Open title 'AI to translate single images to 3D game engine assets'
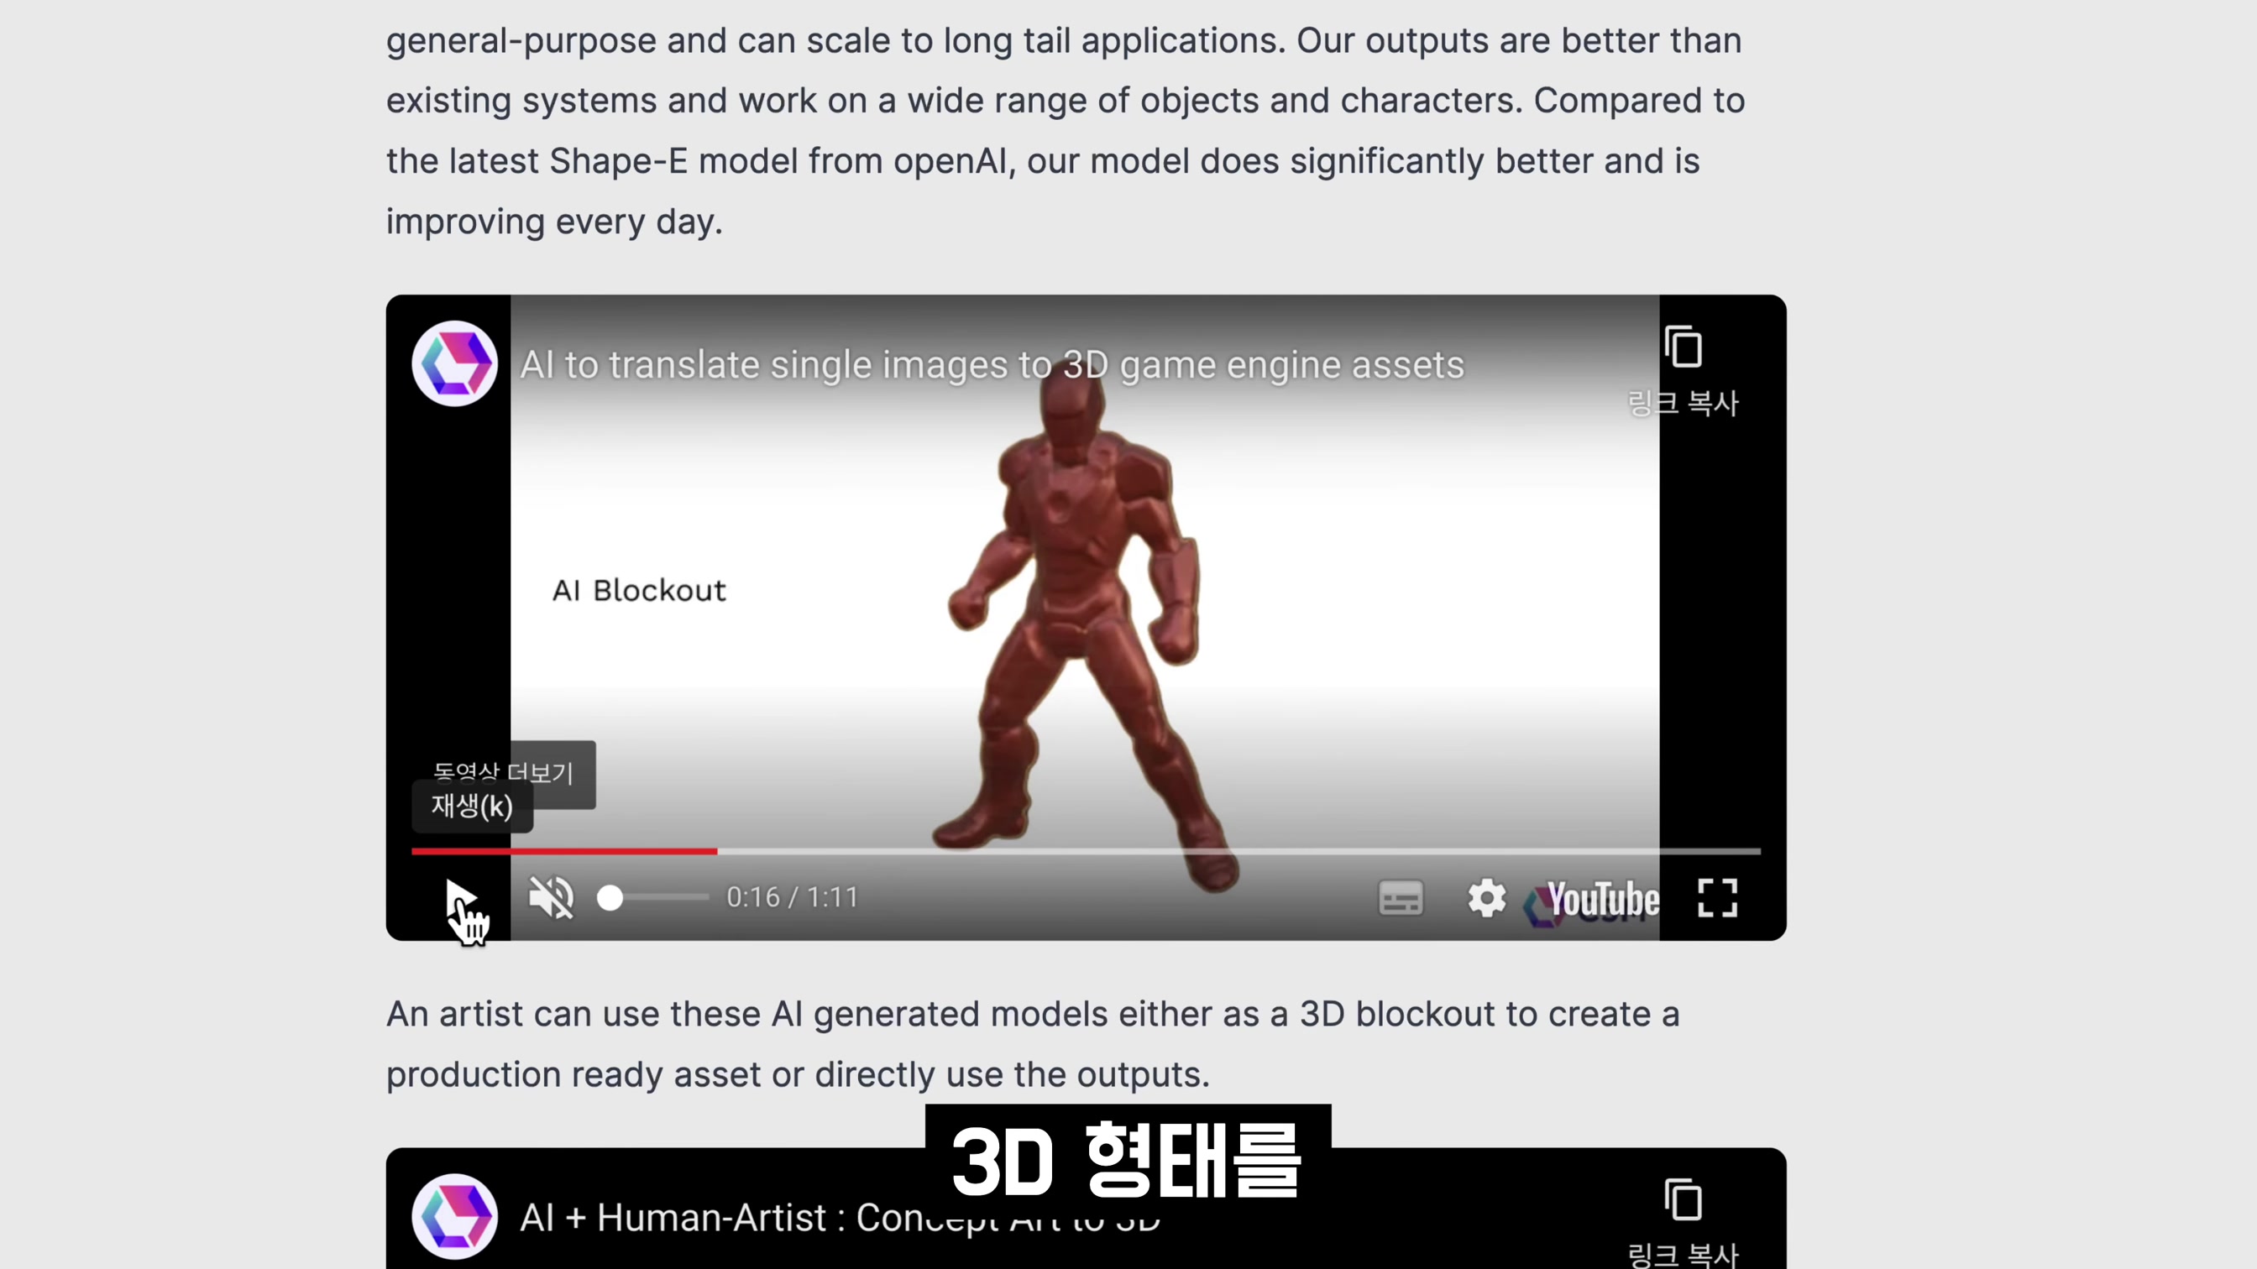The width and height of the screenshot is (2257, 1269). [x=992, y=364]
